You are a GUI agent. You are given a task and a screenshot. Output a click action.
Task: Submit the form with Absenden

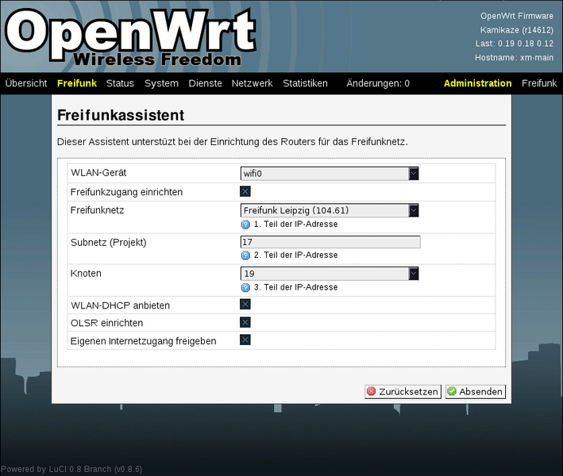(x=476, y=391)
